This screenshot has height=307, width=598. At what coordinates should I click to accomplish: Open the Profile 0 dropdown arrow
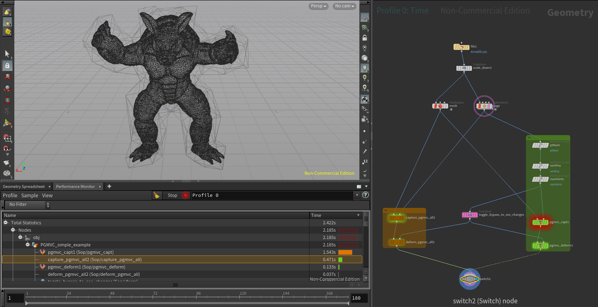tap(356, 195)
